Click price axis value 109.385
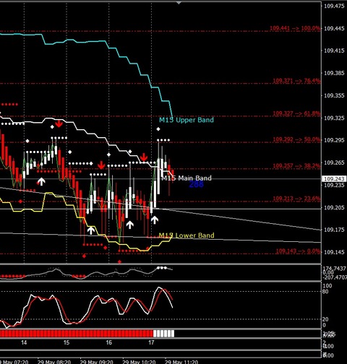This screenshot has height=364, width=347. pyautogui.click(x=334, y=73)
